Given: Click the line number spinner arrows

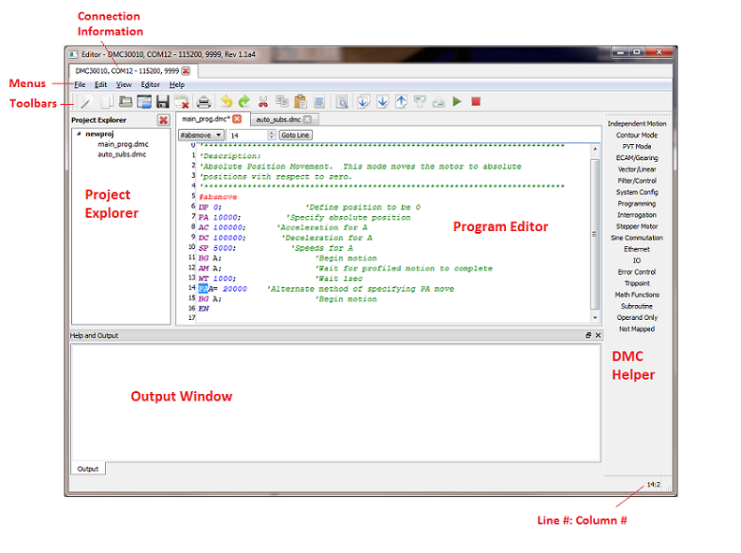Looking at the screenshot, I should 272,135.
